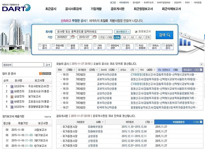The width and height of the screenshot is (205, 151).
Task: Go to page 4 of most viewed documents
Action: (50, 74)
